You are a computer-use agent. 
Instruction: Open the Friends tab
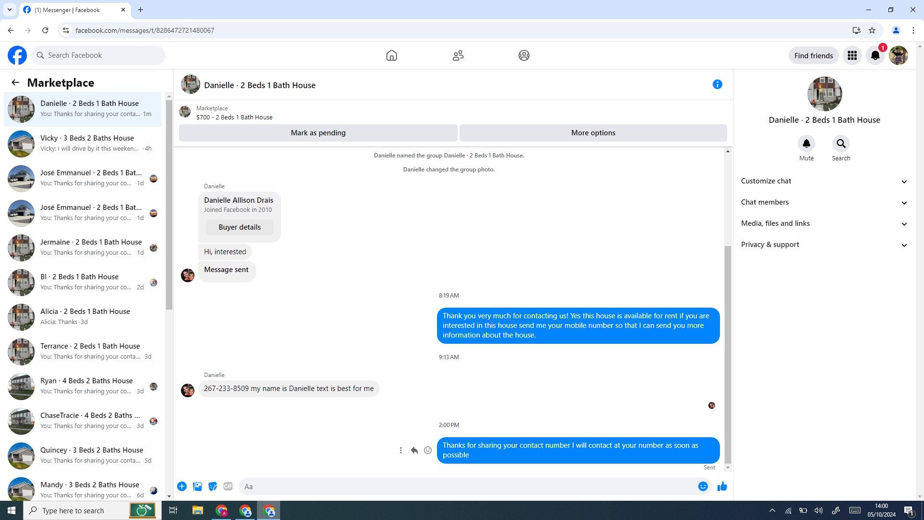tap(458, 55)
